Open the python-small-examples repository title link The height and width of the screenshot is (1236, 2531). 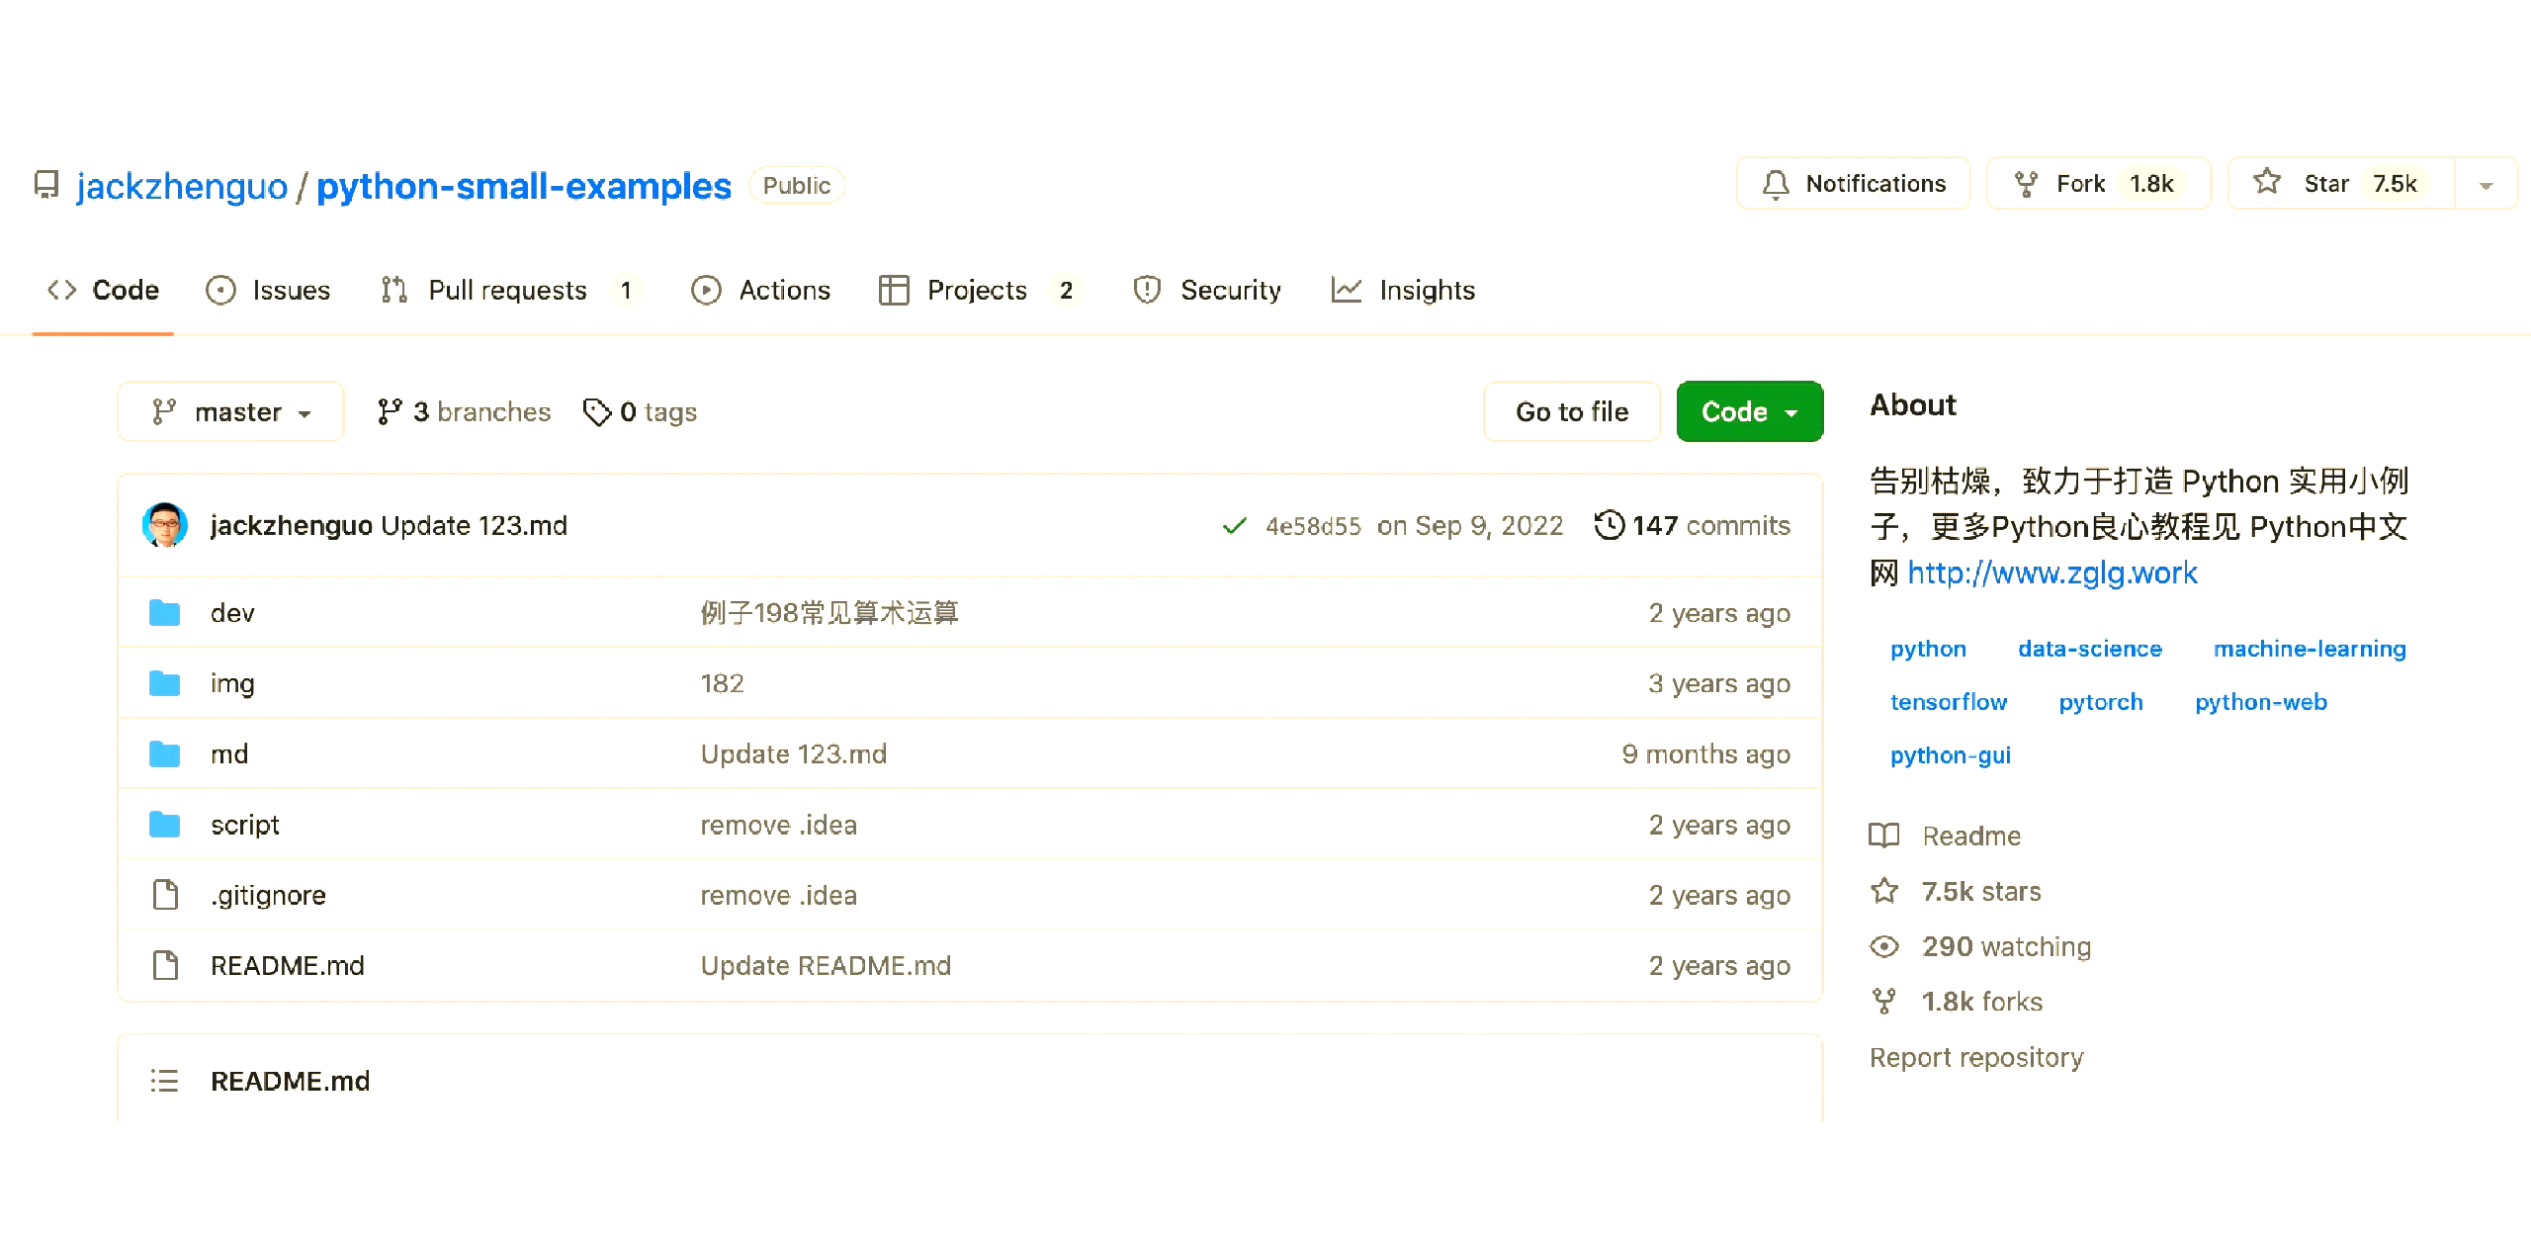524,186
